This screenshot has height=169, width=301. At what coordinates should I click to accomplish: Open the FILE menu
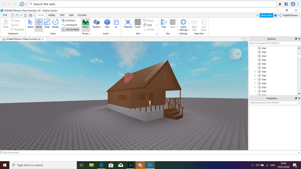5,15
